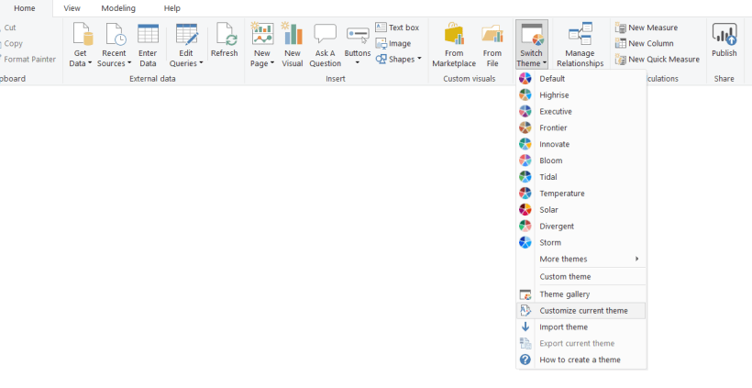Select Customize current theme menu item
752x388 pixels.
(x=583, y=311)
